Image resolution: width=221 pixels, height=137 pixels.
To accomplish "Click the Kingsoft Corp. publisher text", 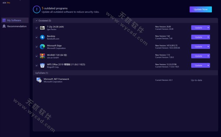I will (53, 67).
